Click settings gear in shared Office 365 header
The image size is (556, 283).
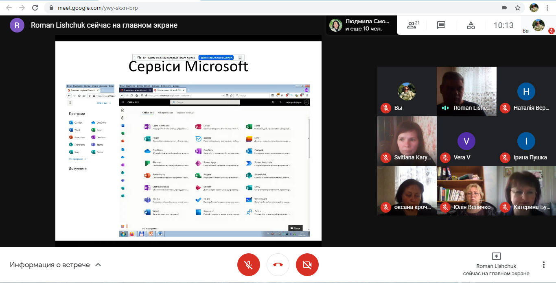(x=273, y=102)
